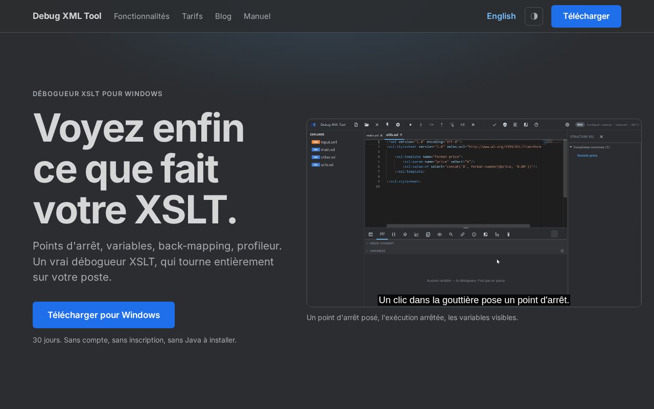
Task: Click the checkmark validate icon in toolbar
Action: click(x=495, y=125)
